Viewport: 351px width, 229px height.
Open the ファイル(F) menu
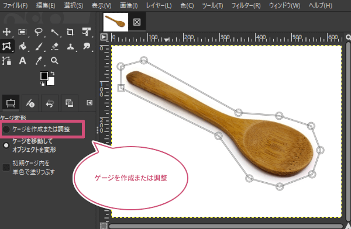(15, 5)
